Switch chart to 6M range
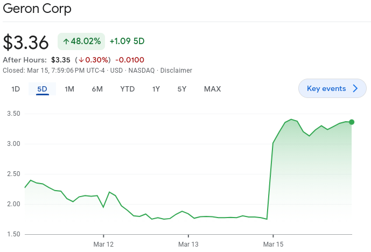 97,89
